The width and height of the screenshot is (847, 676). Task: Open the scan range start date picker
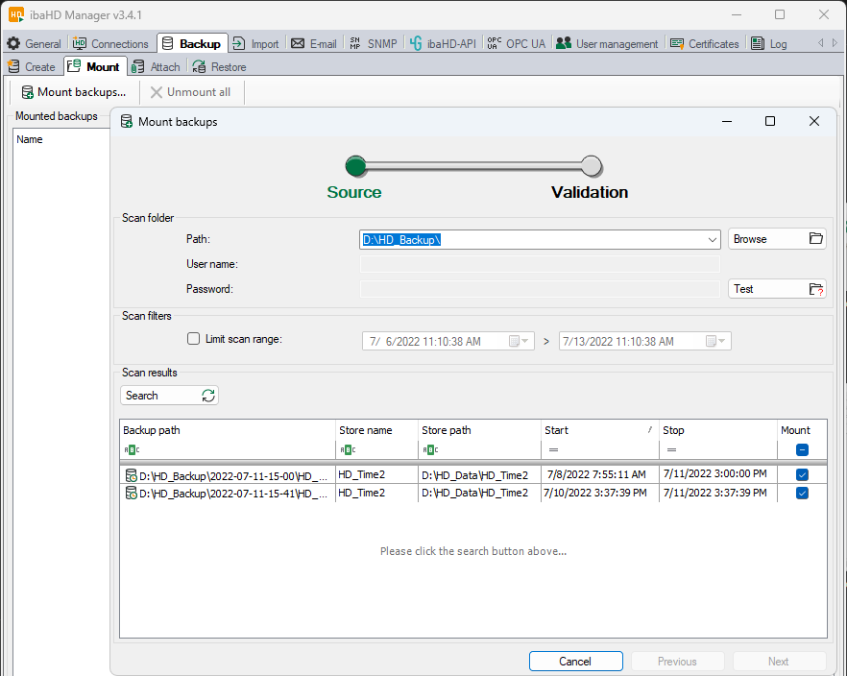[x=519, y=341]
